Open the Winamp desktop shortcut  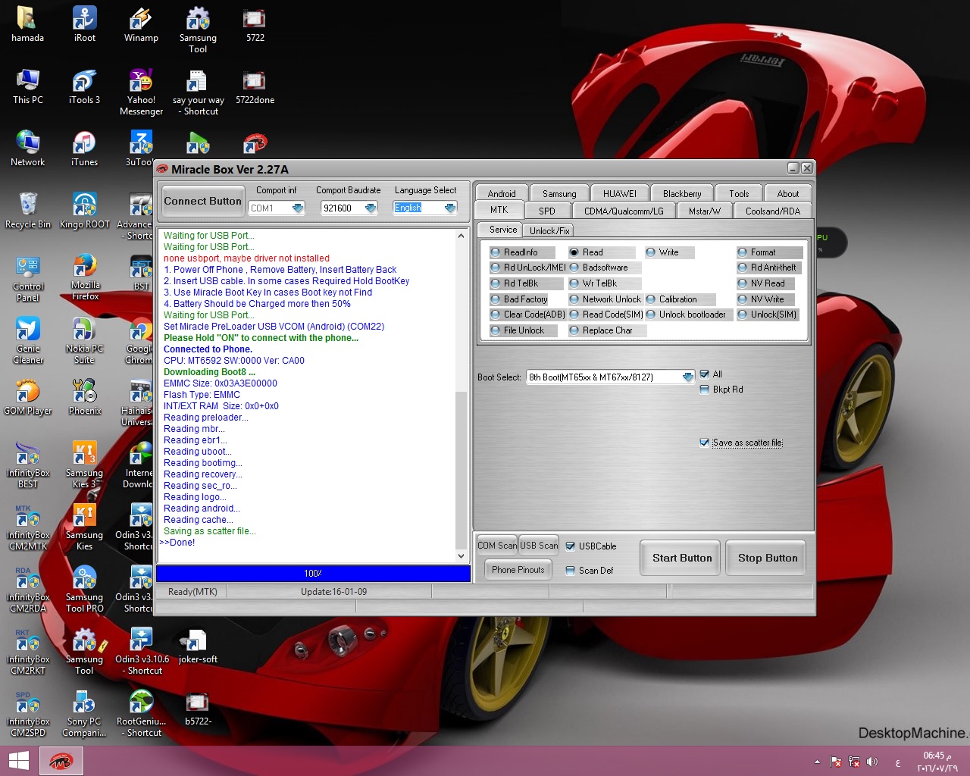click(141, 24)
